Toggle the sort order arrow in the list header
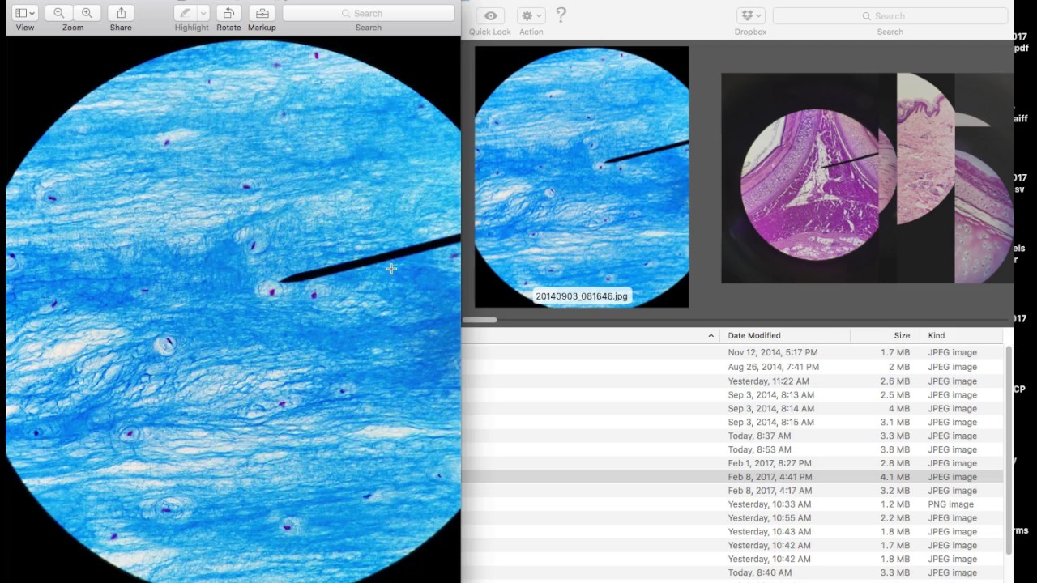The height and width of the screenshot is (583, 1037). [x=711, y=336]
